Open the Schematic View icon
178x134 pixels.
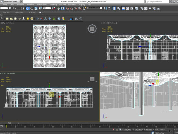click(132, 8)
